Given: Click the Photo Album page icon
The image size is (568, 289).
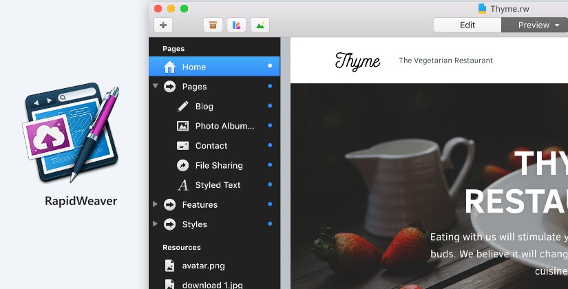Looking at the screenshot, I should click(182, 126).
